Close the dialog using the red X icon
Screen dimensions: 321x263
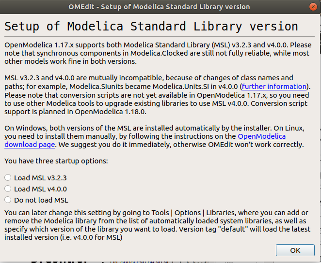coord(313,7)
